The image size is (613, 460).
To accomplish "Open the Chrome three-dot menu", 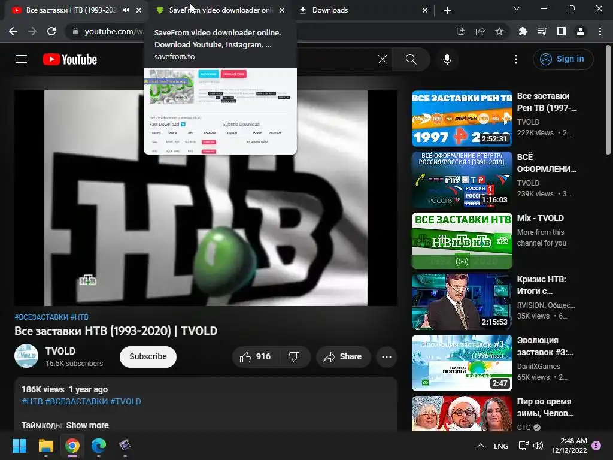I will pos(600,31).
